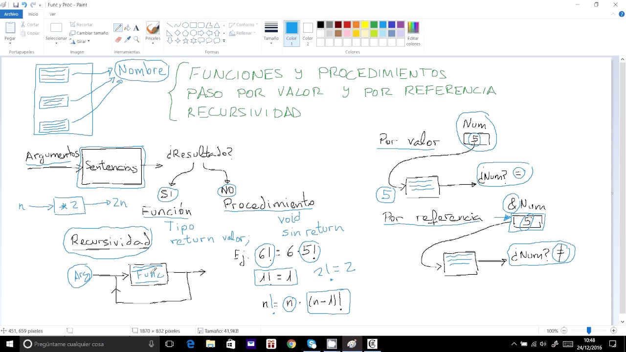
Task: Click the zoom in plus button
Action: click(614, 331)
